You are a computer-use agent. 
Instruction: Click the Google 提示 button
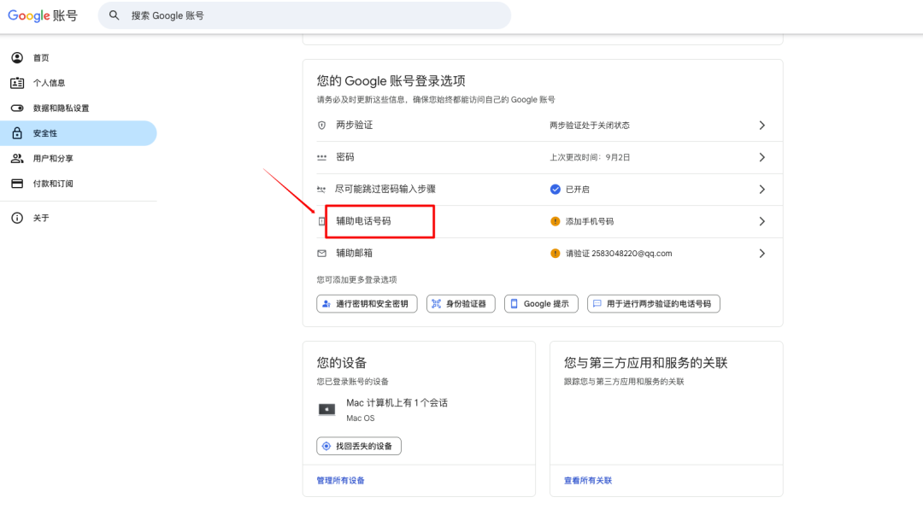tap(541, 304)
